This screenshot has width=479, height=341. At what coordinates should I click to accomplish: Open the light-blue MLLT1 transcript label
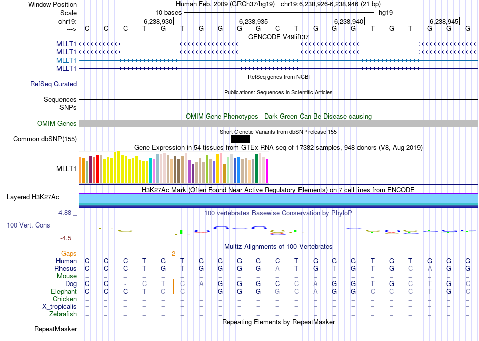(x=67, y=60)
